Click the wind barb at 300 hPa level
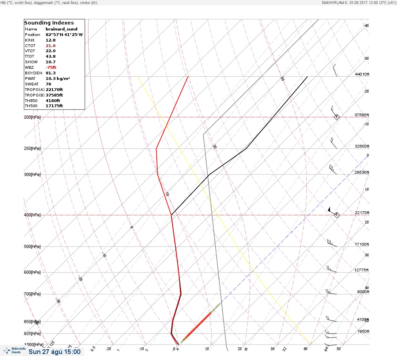The image size is (397, 356). (333, 169)
